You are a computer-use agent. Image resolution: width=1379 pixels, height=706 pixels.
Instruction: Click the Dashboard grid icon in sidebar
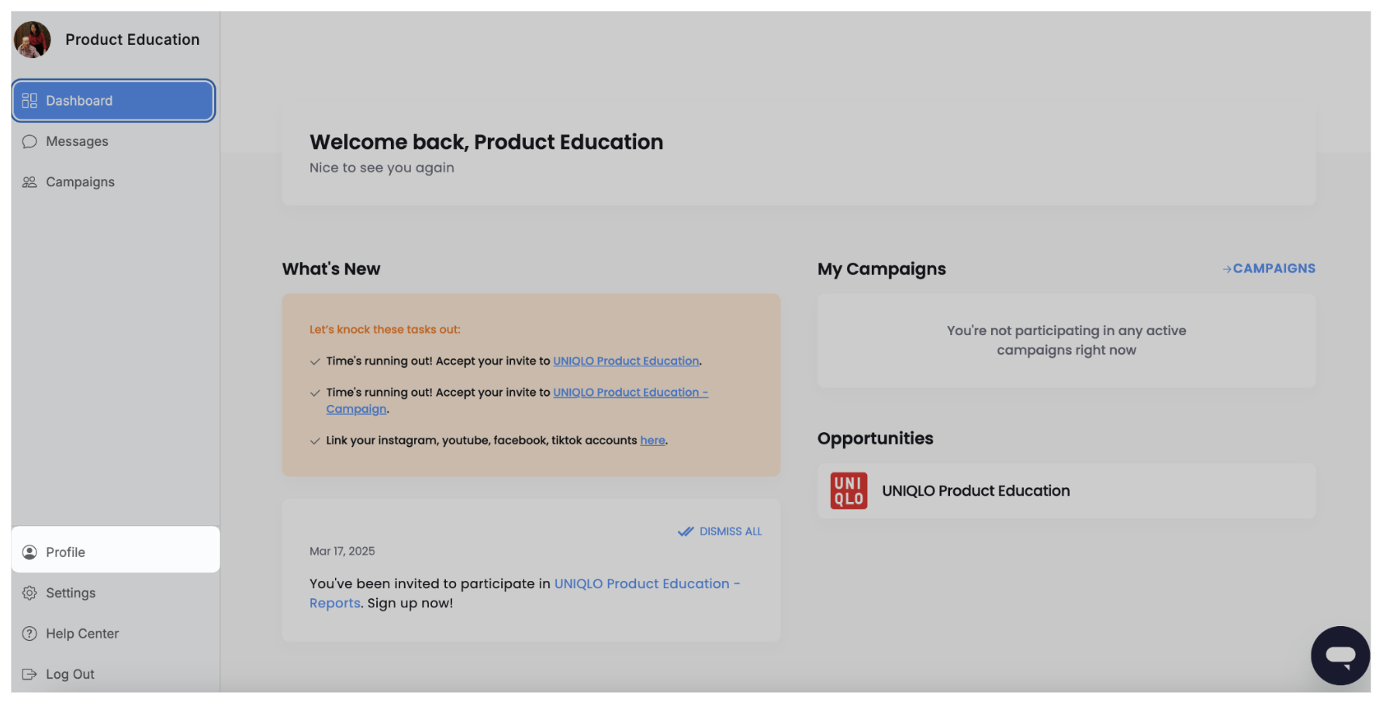(29, 101)
